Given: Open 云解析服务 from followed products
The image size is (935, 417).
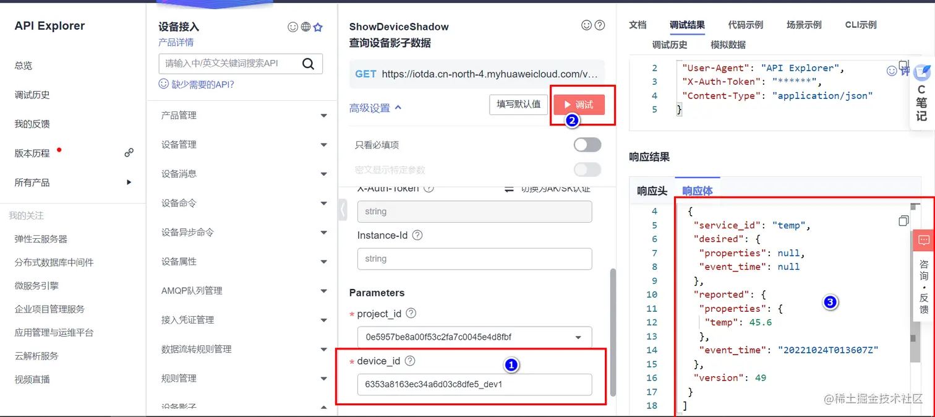Looking at the screenshot, I should [x=36, y=356].
